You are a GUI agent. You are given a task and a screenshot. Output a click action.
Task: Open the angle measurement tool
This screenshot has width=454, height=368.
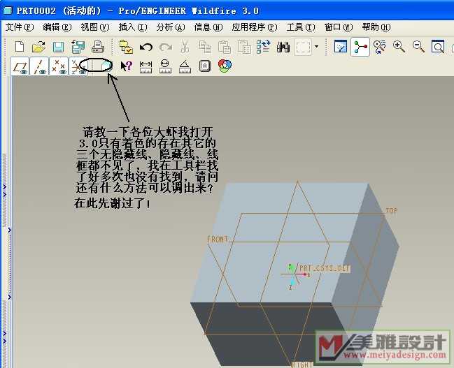point(185,66)
